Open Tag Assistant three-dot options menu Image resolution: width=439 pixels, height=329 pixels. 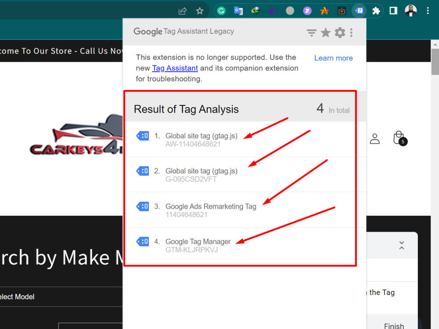(x=351, y=33)
